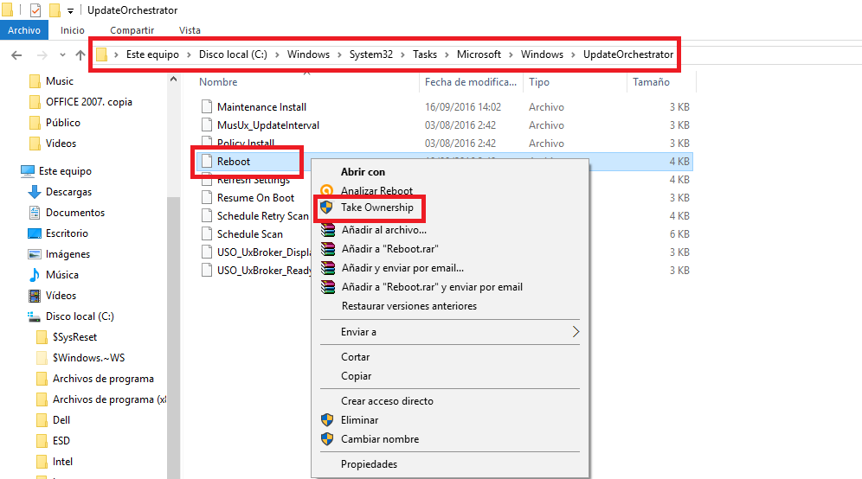Open the recent locations dropdown arrow
The image size is (862, 479).
(62, 55)
